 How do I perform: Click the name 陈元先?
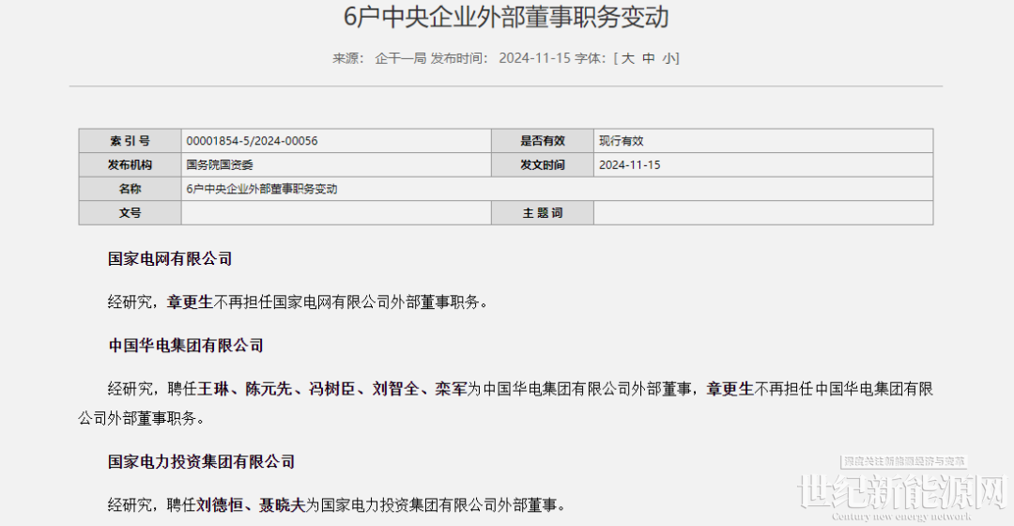[x=269, y=389]
